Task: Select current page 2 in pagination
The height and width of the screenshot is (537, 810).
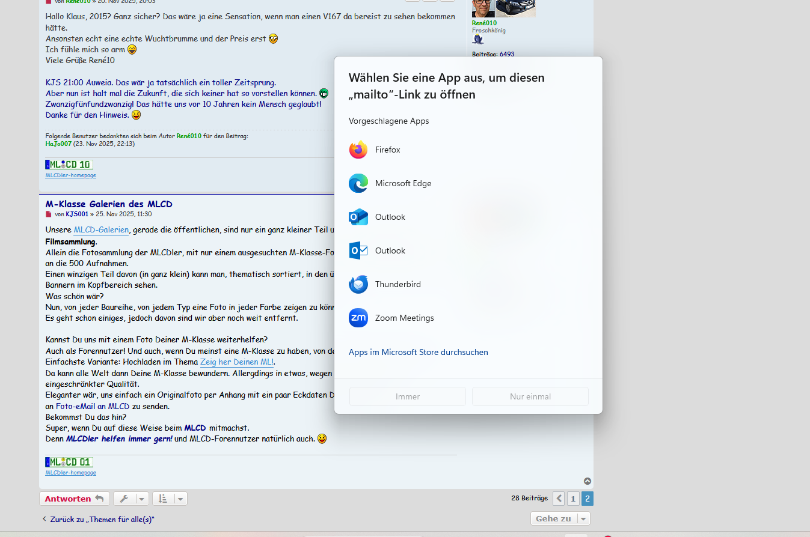Action: pos(588,499)
